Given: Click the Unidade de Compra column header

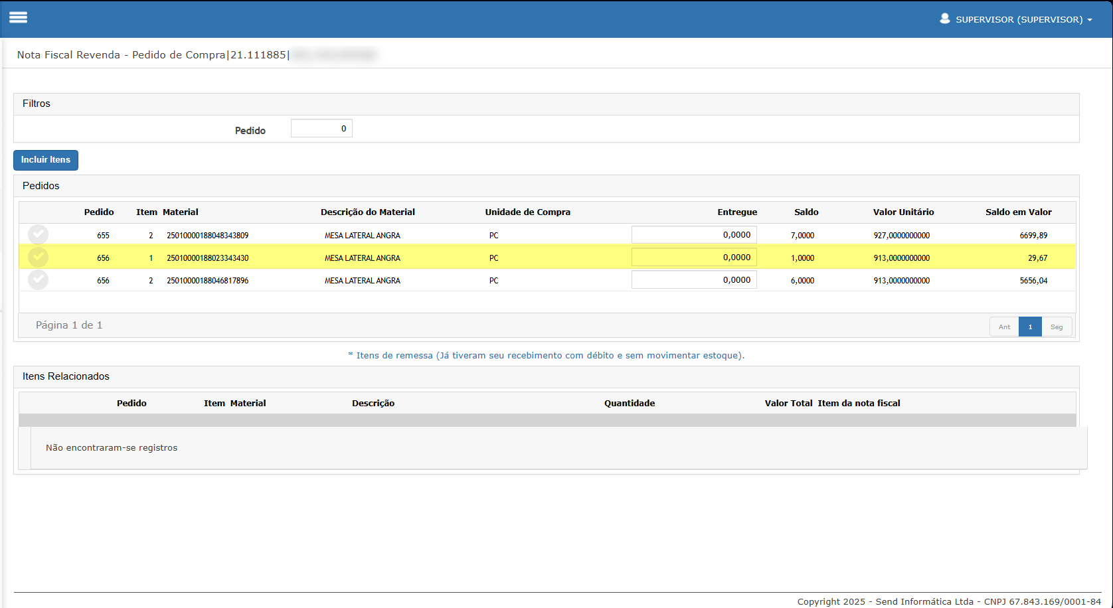Looking at the screenshot, I should coord(528,212).
